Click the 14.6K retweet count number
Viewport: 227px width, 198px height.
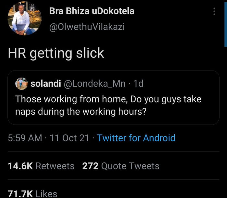tap(20, 166)
